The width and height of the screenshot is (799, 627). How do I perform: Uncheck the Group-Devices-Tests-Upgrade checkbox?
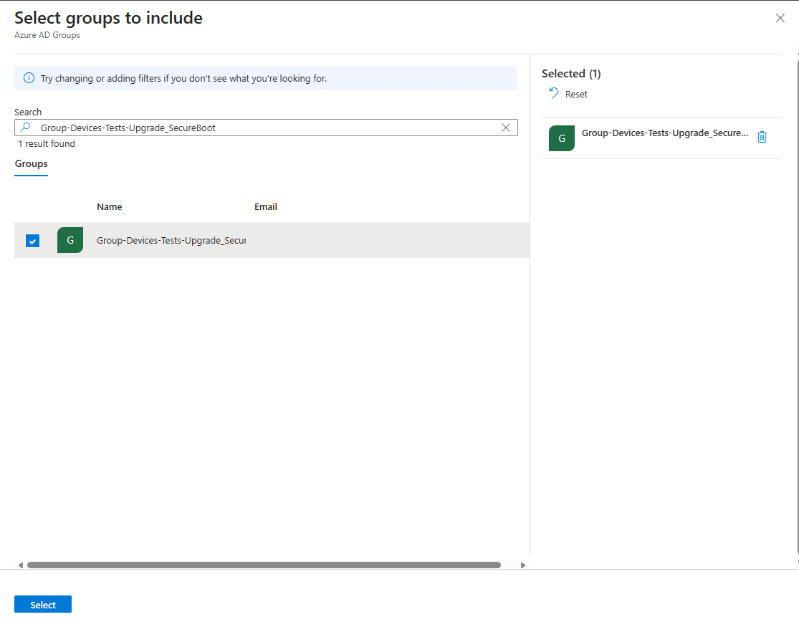[33, 241]
